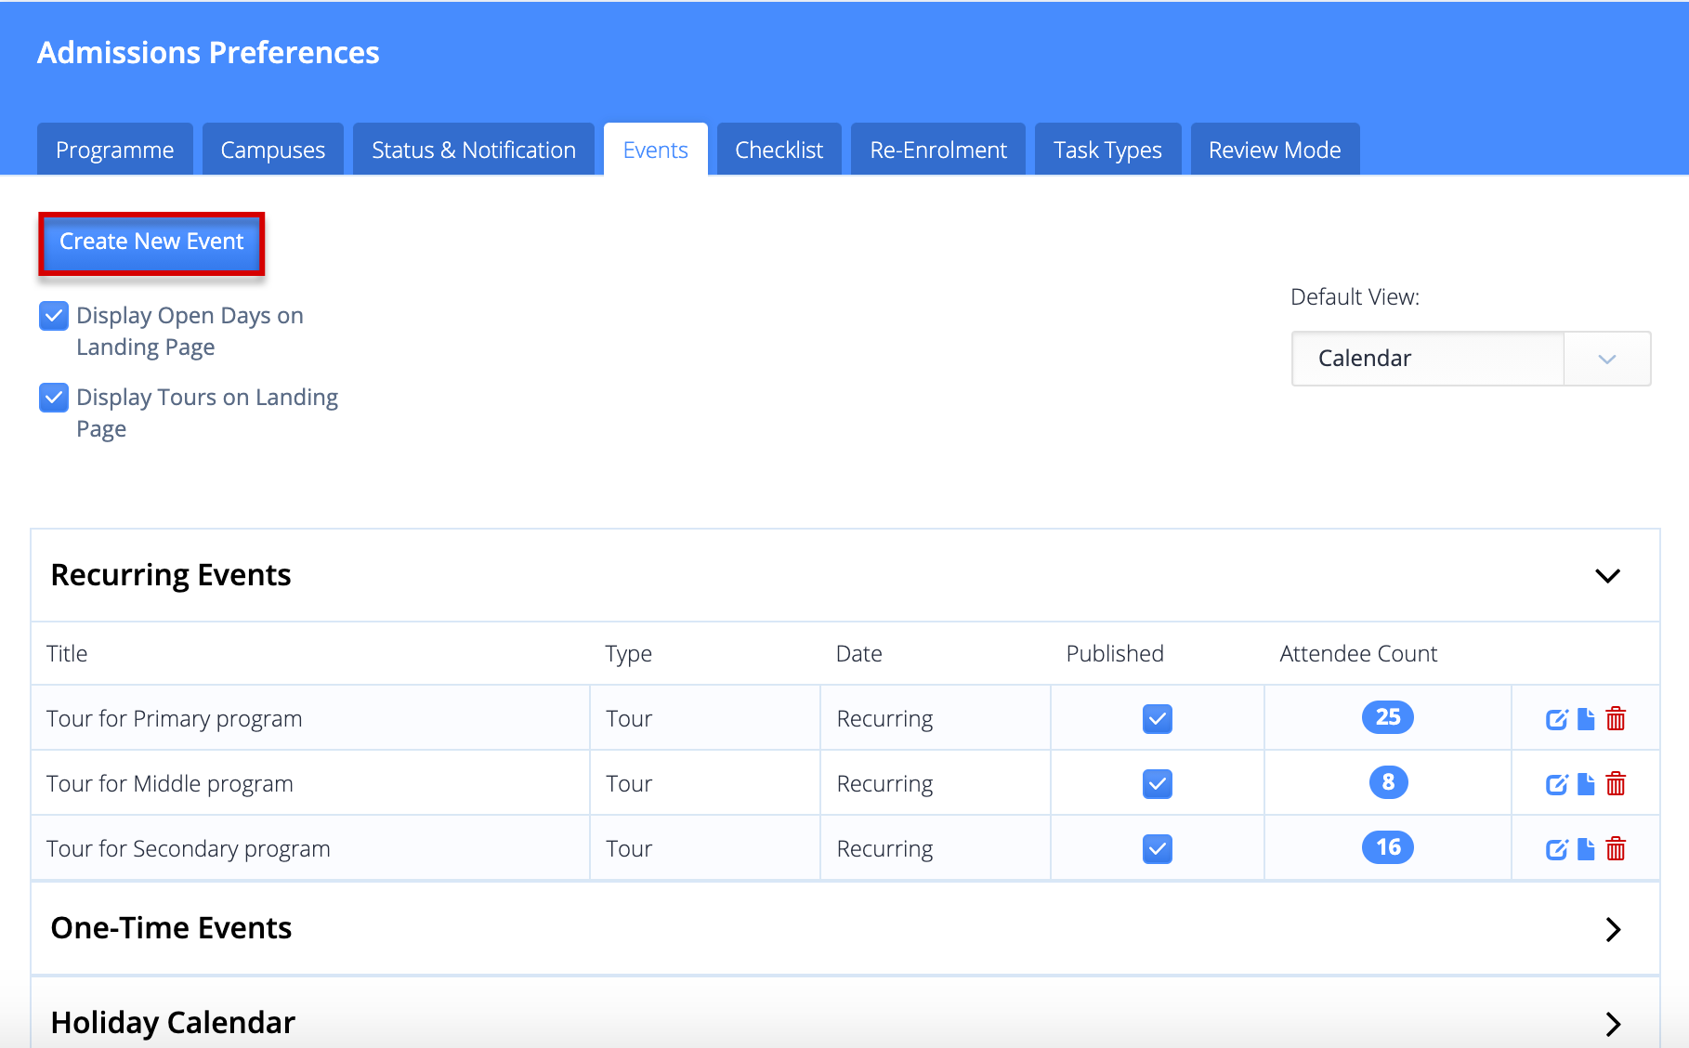Click attendee count badge 8

[1388, 782]
